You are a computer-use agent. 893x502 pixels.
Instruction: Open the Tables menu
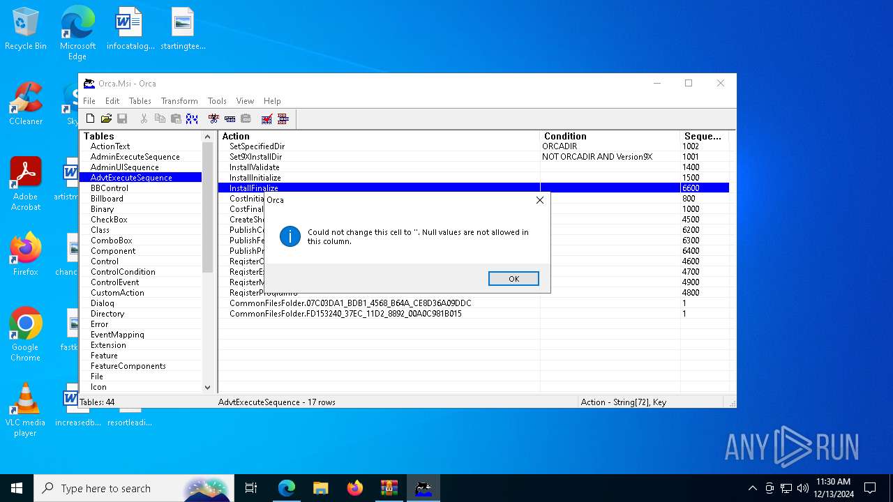[140, 101]
